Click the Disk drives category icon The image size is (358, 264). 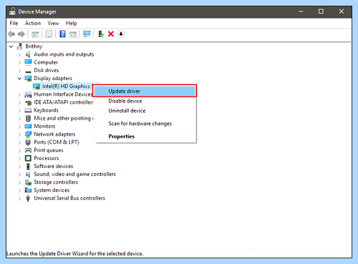[28, 71]
